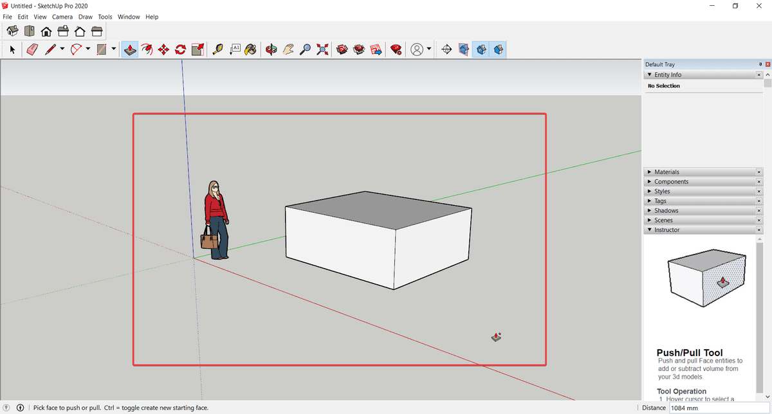Activate the Orbit camera tool

click(x=271, y=50)
